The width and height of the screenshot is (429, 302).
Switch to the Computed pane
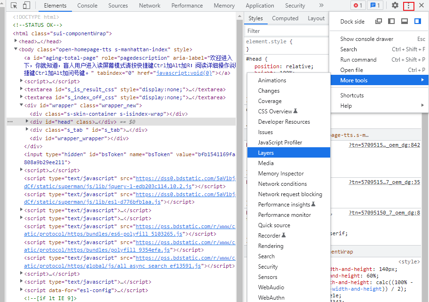click(285, 18)
